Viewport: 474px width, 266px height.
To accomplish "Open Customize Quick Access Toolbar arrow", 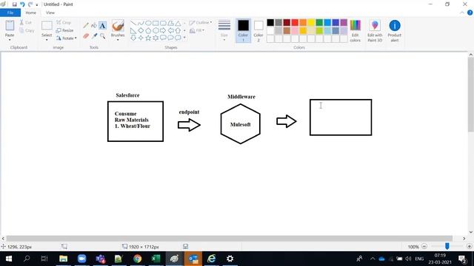I will tap(37, 5).
